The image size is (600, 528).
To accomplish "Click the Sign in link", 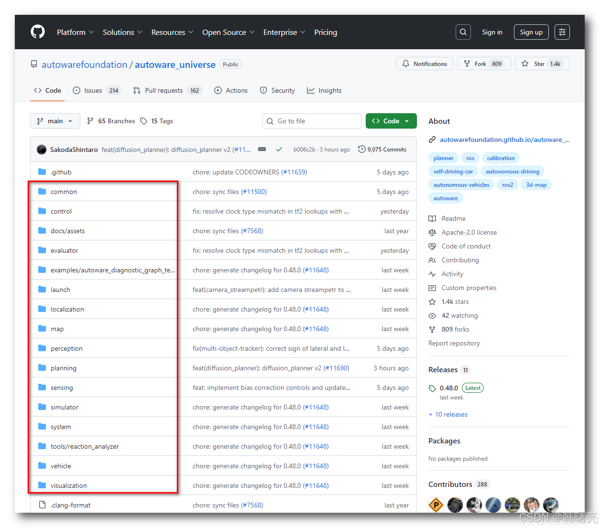I will 492,32.
